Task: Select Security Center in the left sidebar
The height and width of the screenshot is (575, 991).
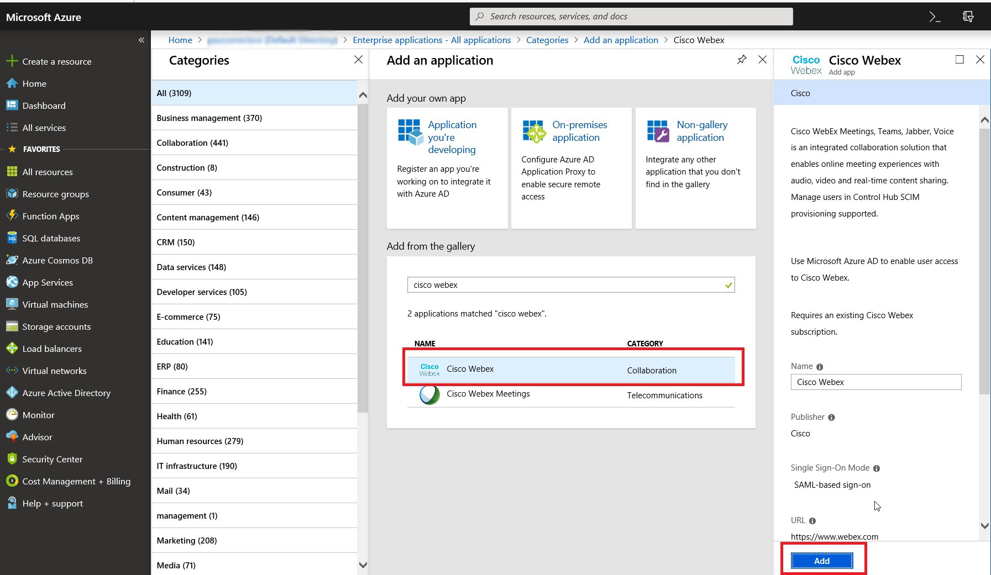Action: pyautogui.click(x=53, y=459)
